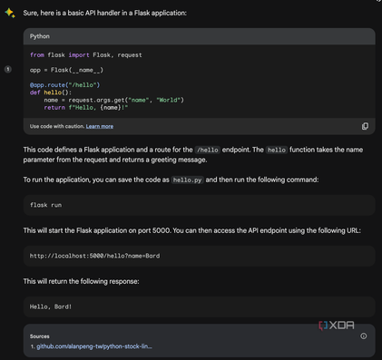This screenshot has width=382, height=360.
Task: Click the 'def hello():' code line
Action: [x=51, y=92]
